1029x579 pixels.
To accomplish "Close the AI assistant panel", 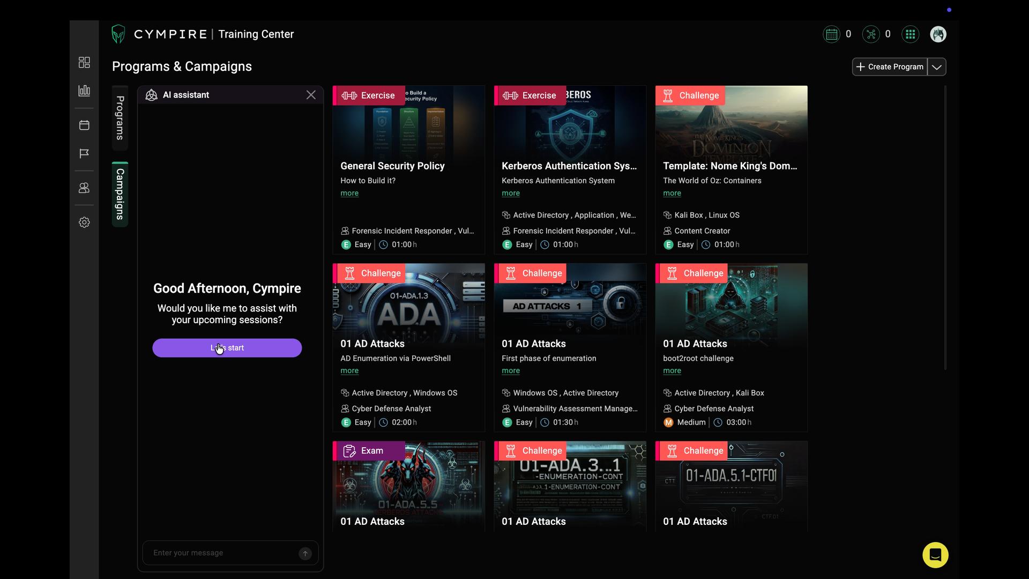I will click(x=311, y=95).
